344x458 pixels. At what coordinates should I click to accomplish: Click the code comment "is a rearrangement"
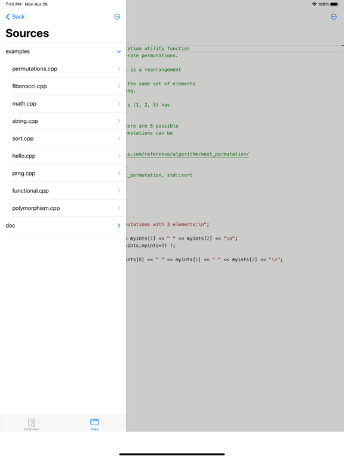(x=156, y=70)
